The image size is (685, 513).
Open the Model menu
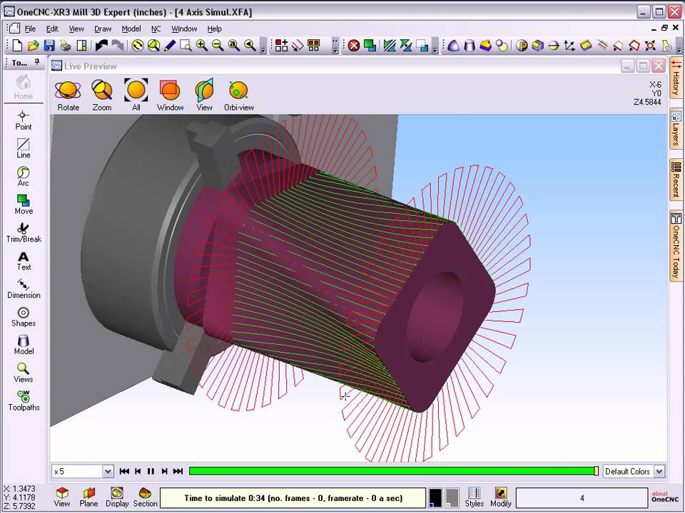pyautogui.click(x=131, y=28)
